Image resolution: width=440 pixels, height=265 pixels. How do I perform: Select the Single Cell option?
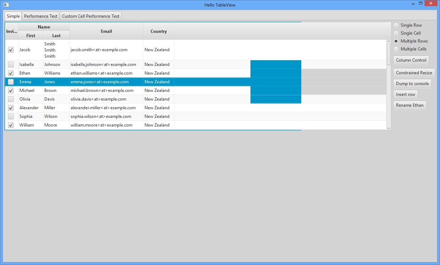click(x=396, y=33)
